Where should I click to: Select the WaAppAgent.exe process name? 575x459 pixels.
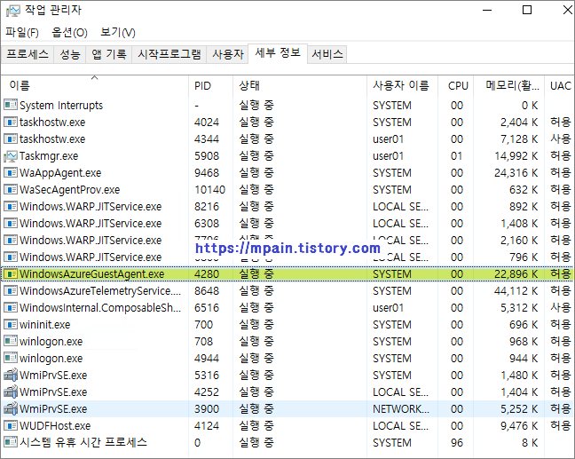(60, 173)
